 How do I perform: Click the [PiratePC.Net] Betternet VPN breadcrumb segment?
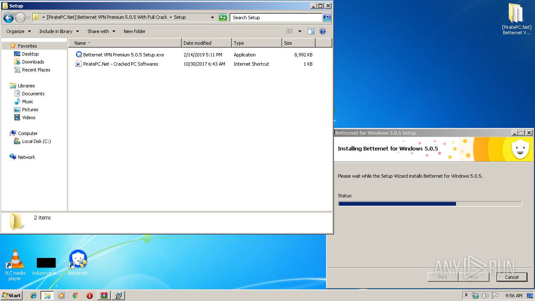107,18
